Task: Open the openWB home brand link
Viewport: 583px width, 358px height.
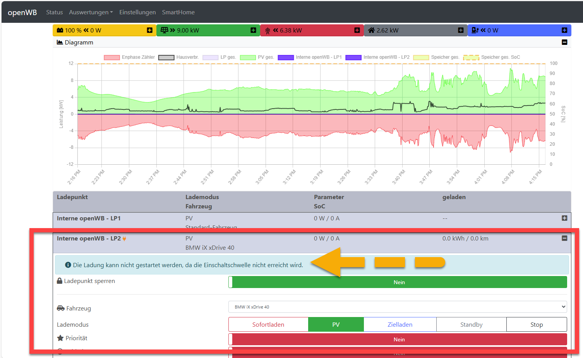Action: [x=22, y=12]
